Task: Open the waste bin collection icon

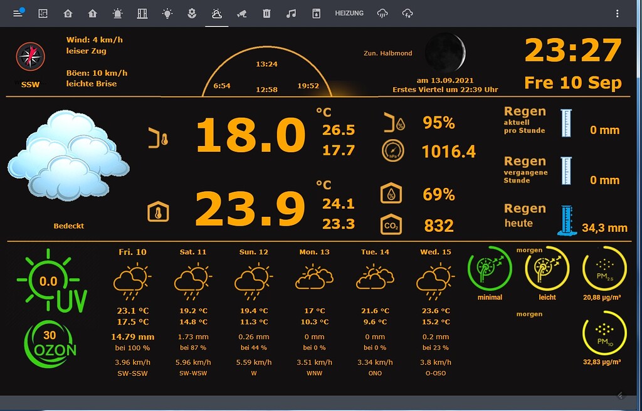Action: (266, 13)
